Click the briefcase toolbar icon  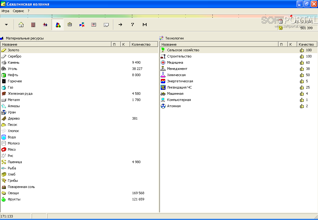point(70,25)
